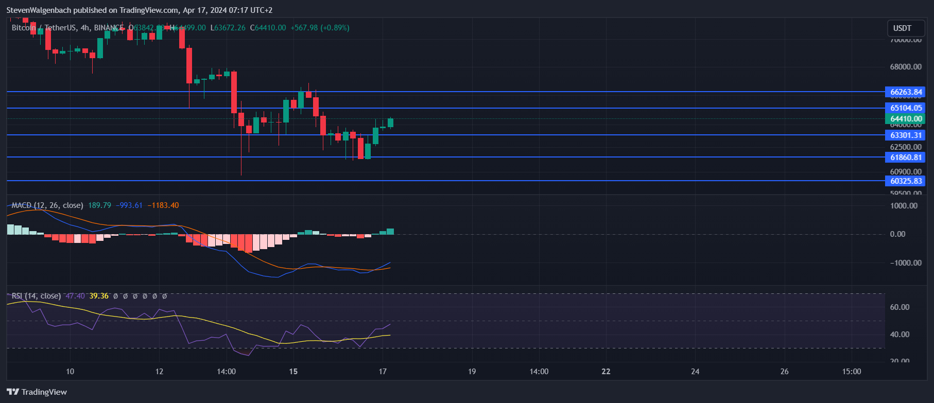
Task: Click date label 12 on the time axis
Action: coord(159,372)
